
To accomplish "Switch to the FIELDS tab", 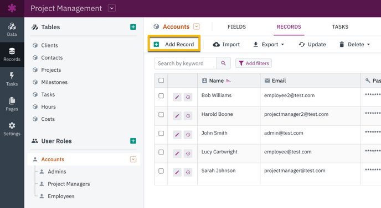I will (x=236, y=27).
